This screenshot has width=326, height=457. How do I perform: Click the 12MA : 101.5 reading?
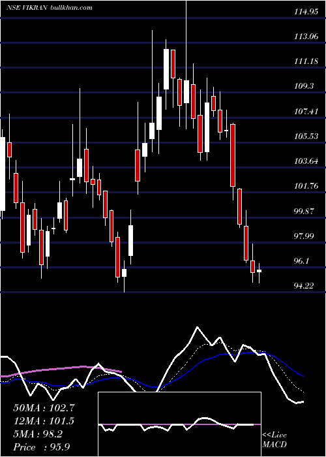tap(44, 421)
